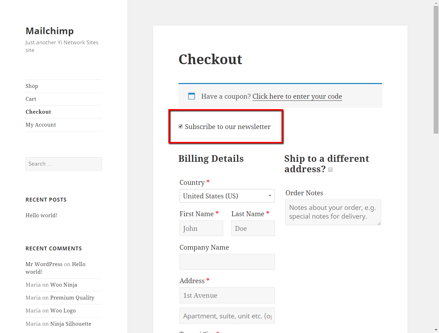Image resolution: width=439 pixels, height=333 pixels.
Task: Enable Ship to a different address checkbox
Action: click(330, 170)
